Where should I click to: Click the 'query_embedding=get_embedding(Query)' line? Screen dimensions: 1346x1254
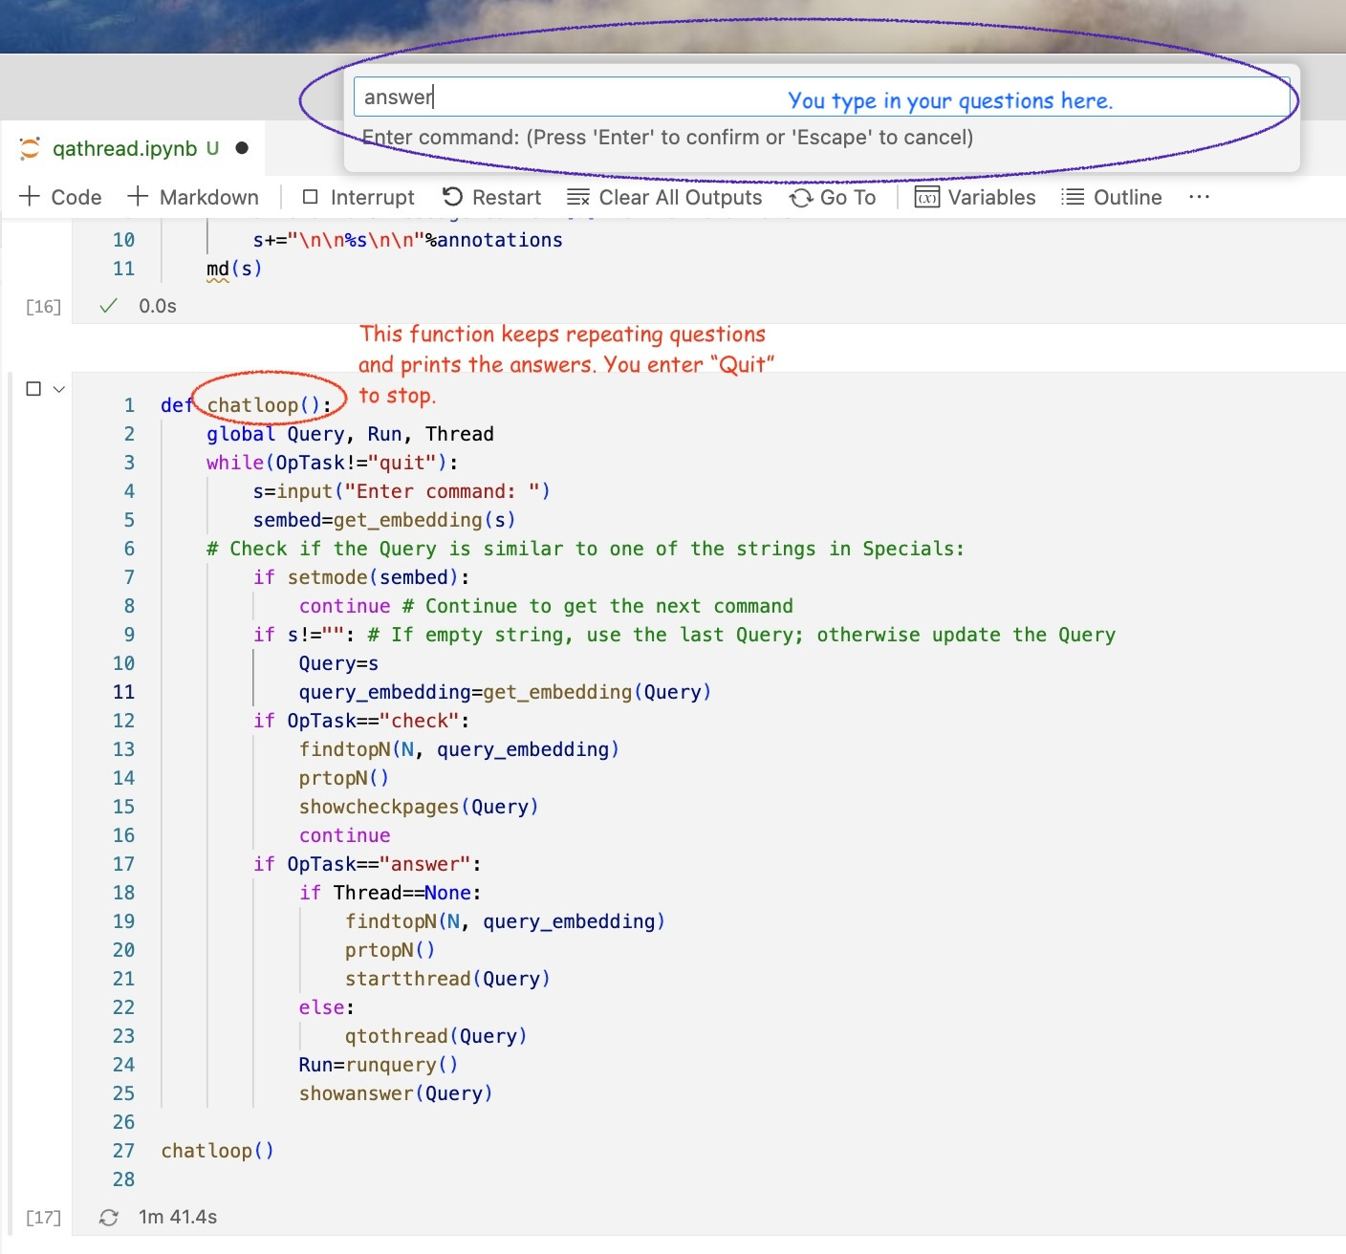click(x=505, y=692)
